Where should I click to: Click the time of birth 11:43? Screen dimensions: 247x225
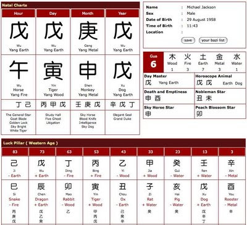tap(192, 26)
